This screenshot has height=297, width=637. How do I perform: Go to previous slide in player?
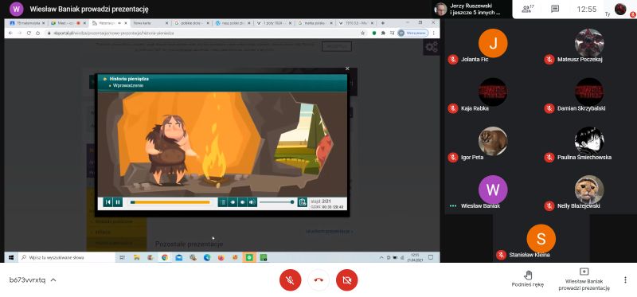[x=108, y=202]
